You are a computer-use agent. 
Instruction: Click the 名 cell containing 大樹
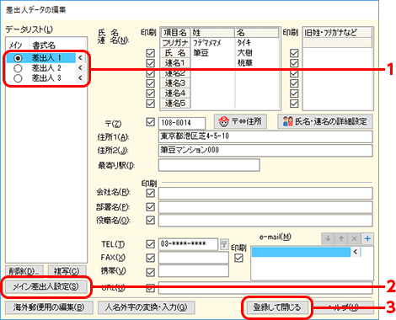257,53
